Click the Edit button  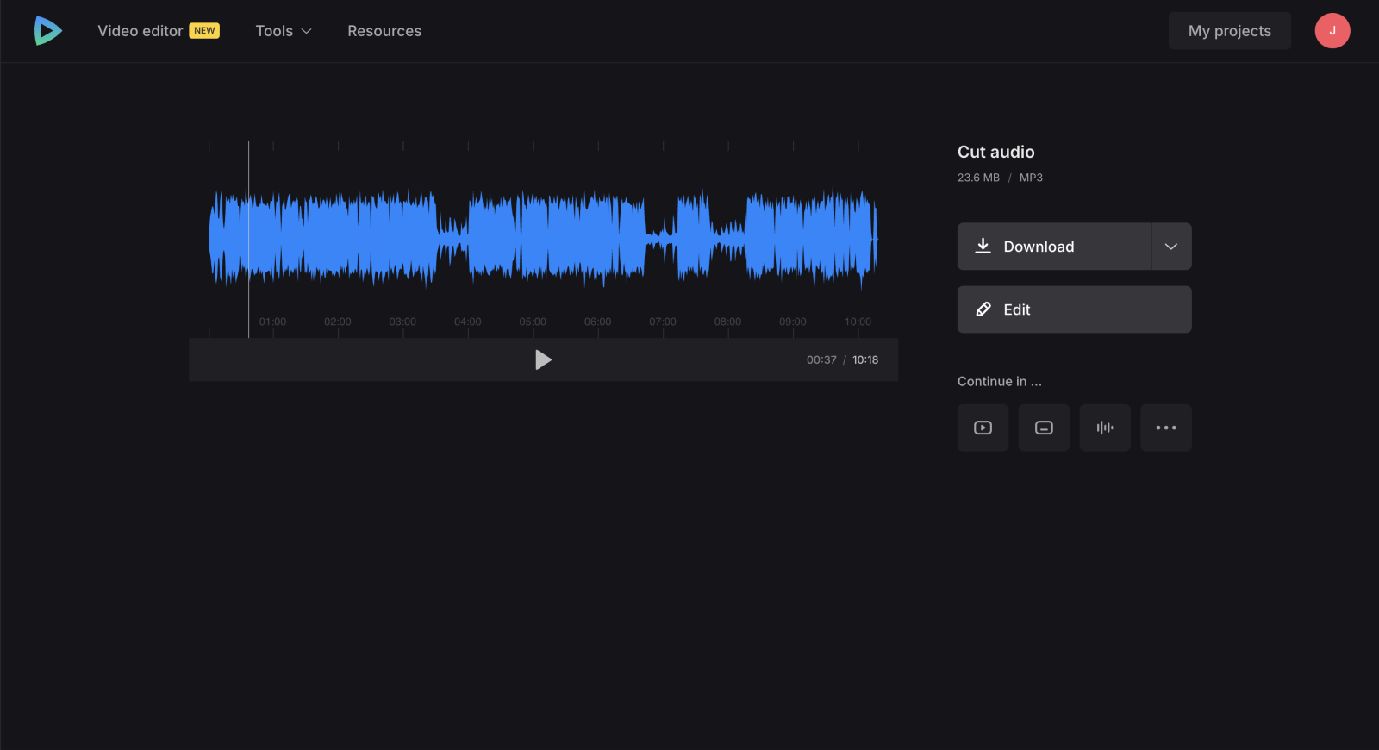(x=1075, y=309)
